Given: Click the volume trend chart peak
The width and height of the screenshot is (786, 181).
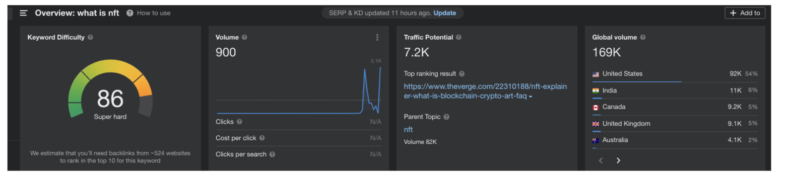Looking at the screenshot, I should click(380, 67).
